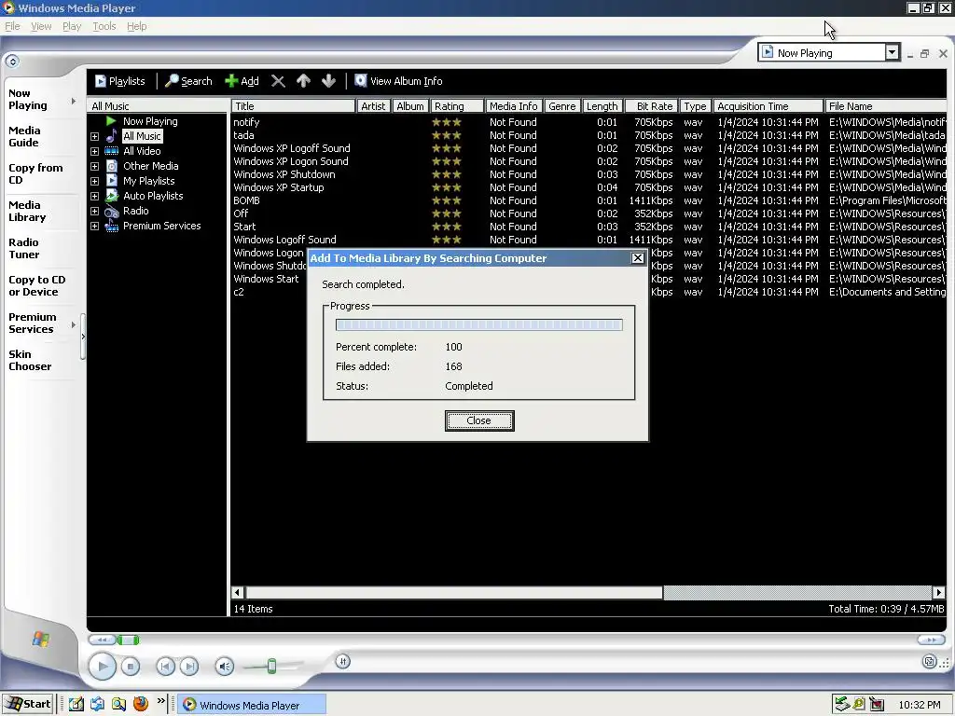Click the horizontal scrollbar thumb

point(454,592)
